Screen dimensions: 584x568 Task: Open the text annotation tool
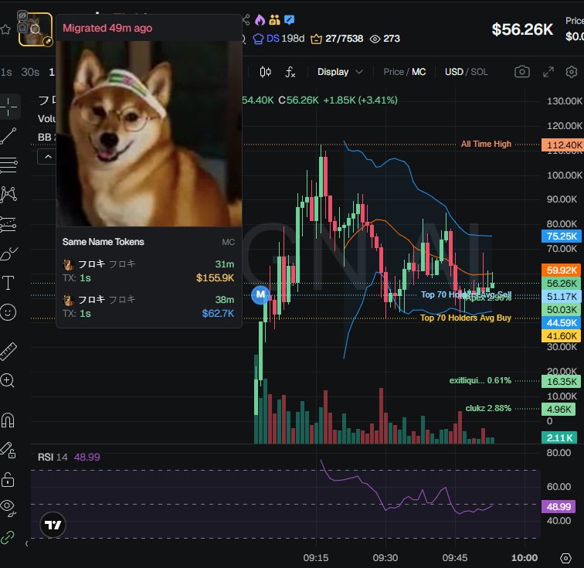click(x=8, y=283)
